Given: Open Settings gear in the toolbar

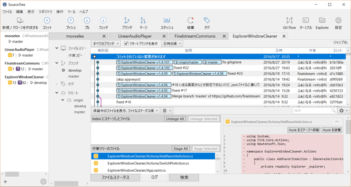Looking at the screenshot, I should (x=338, y=20).
